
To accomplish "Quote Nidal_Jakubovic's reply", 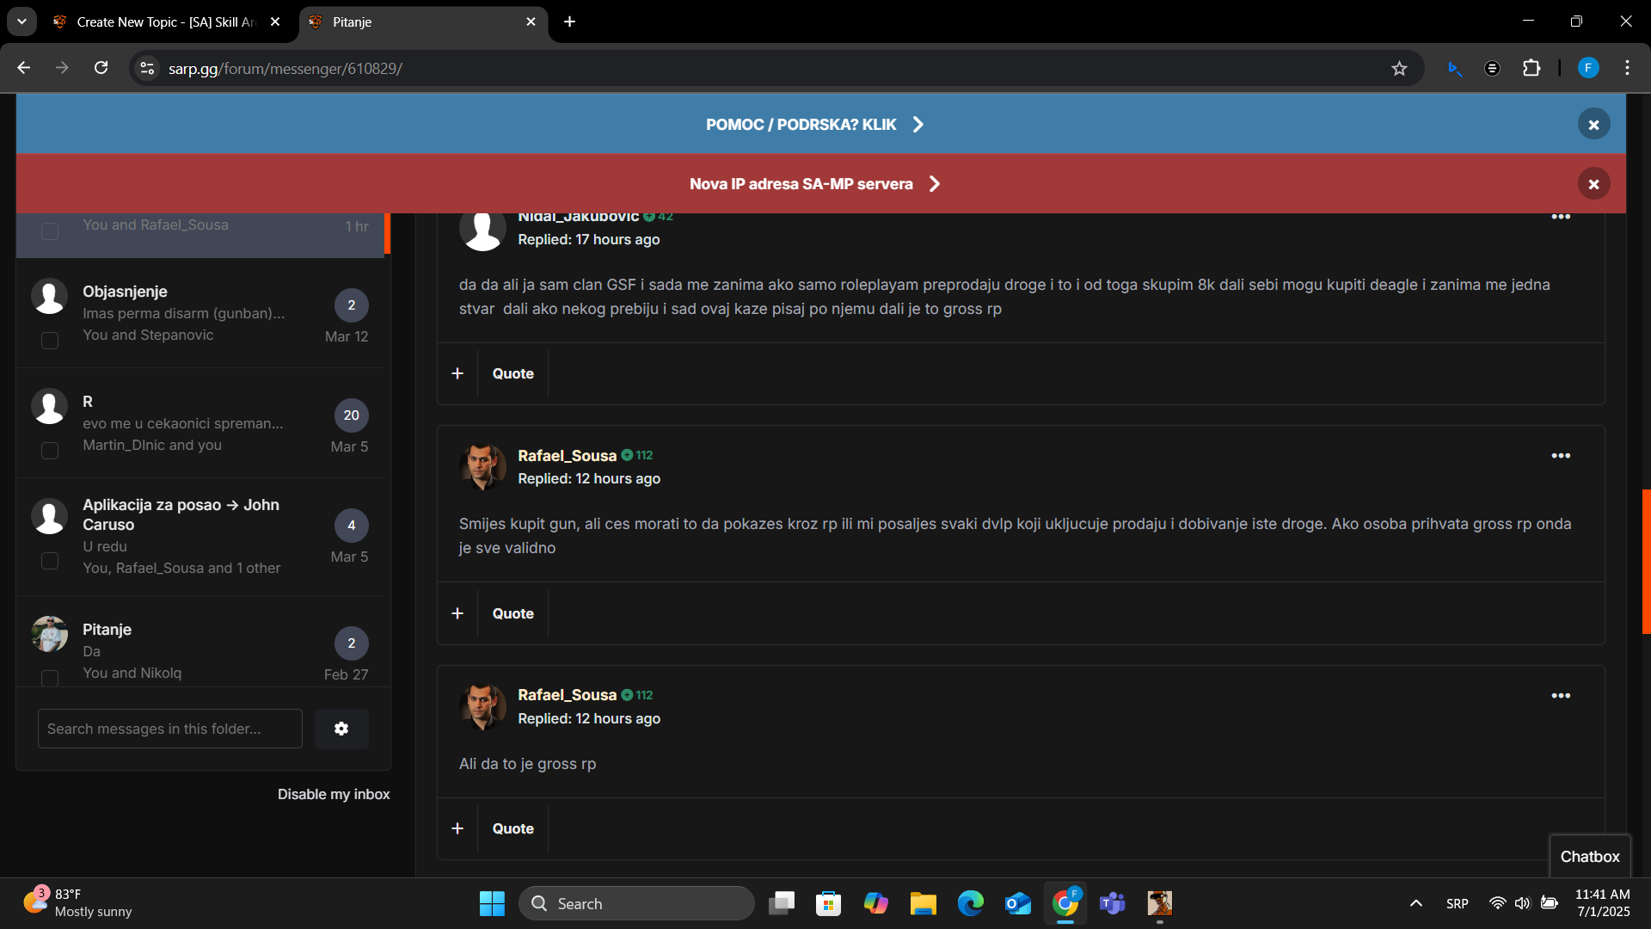I will point(512,373).
